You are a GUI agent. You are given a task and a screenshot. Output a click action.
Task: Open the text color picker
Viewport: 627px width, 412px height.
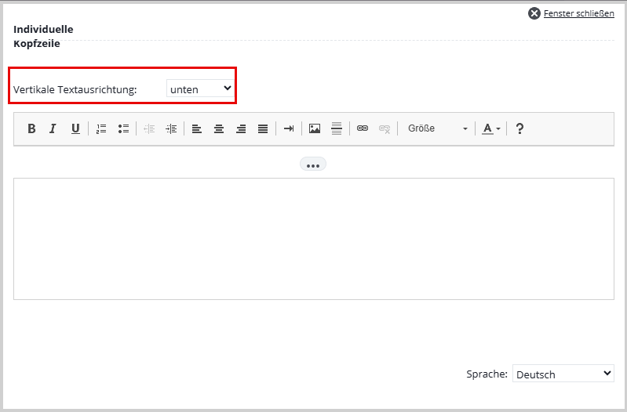coord(491,128)
